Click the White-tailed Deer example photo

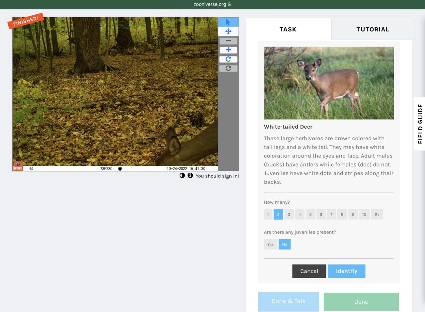click(x=329, y=83)
